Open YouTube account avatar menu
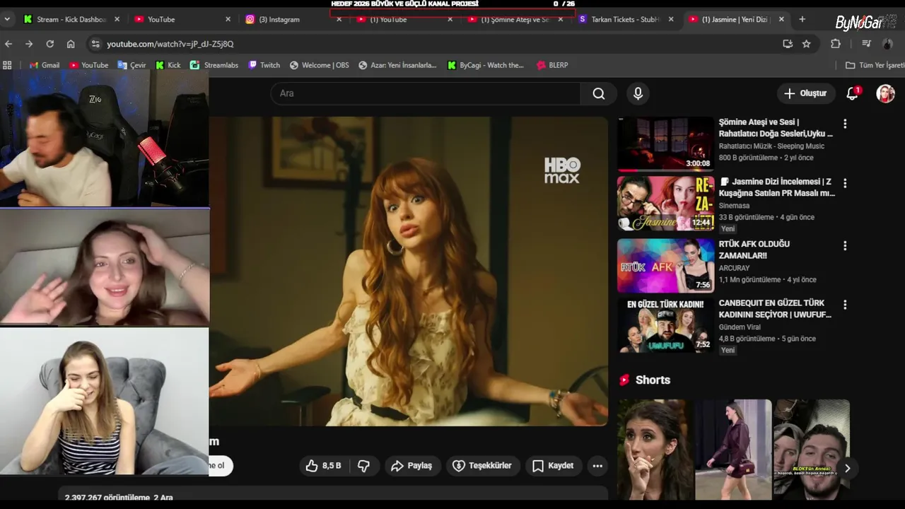 pos(886,93)
